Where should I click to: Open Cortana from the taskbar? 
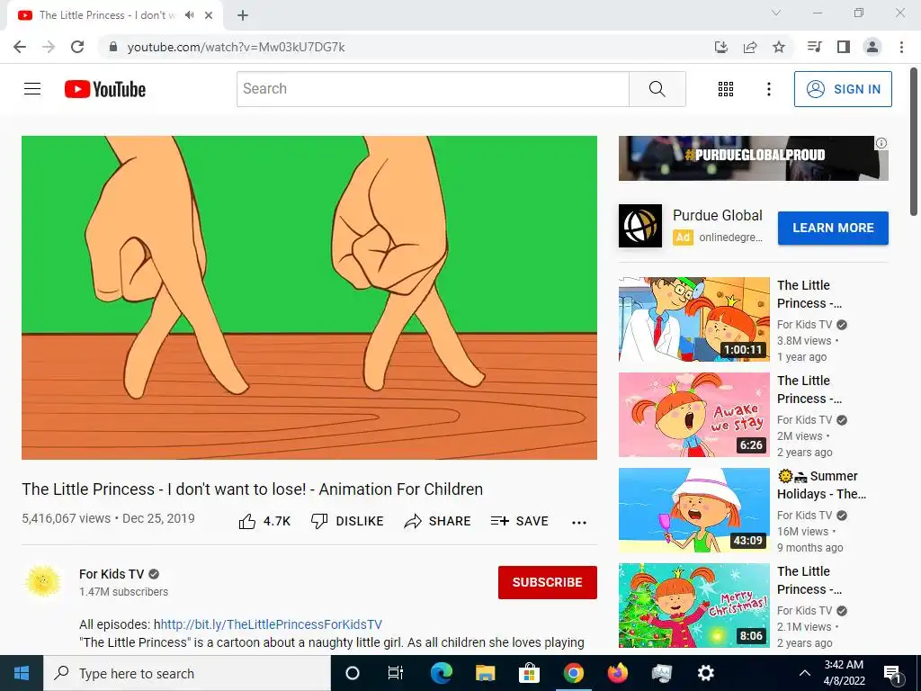tap(353, 673)
